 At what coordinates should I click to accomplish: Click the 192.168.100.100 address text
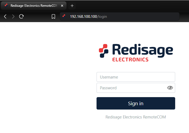point(83,16)
